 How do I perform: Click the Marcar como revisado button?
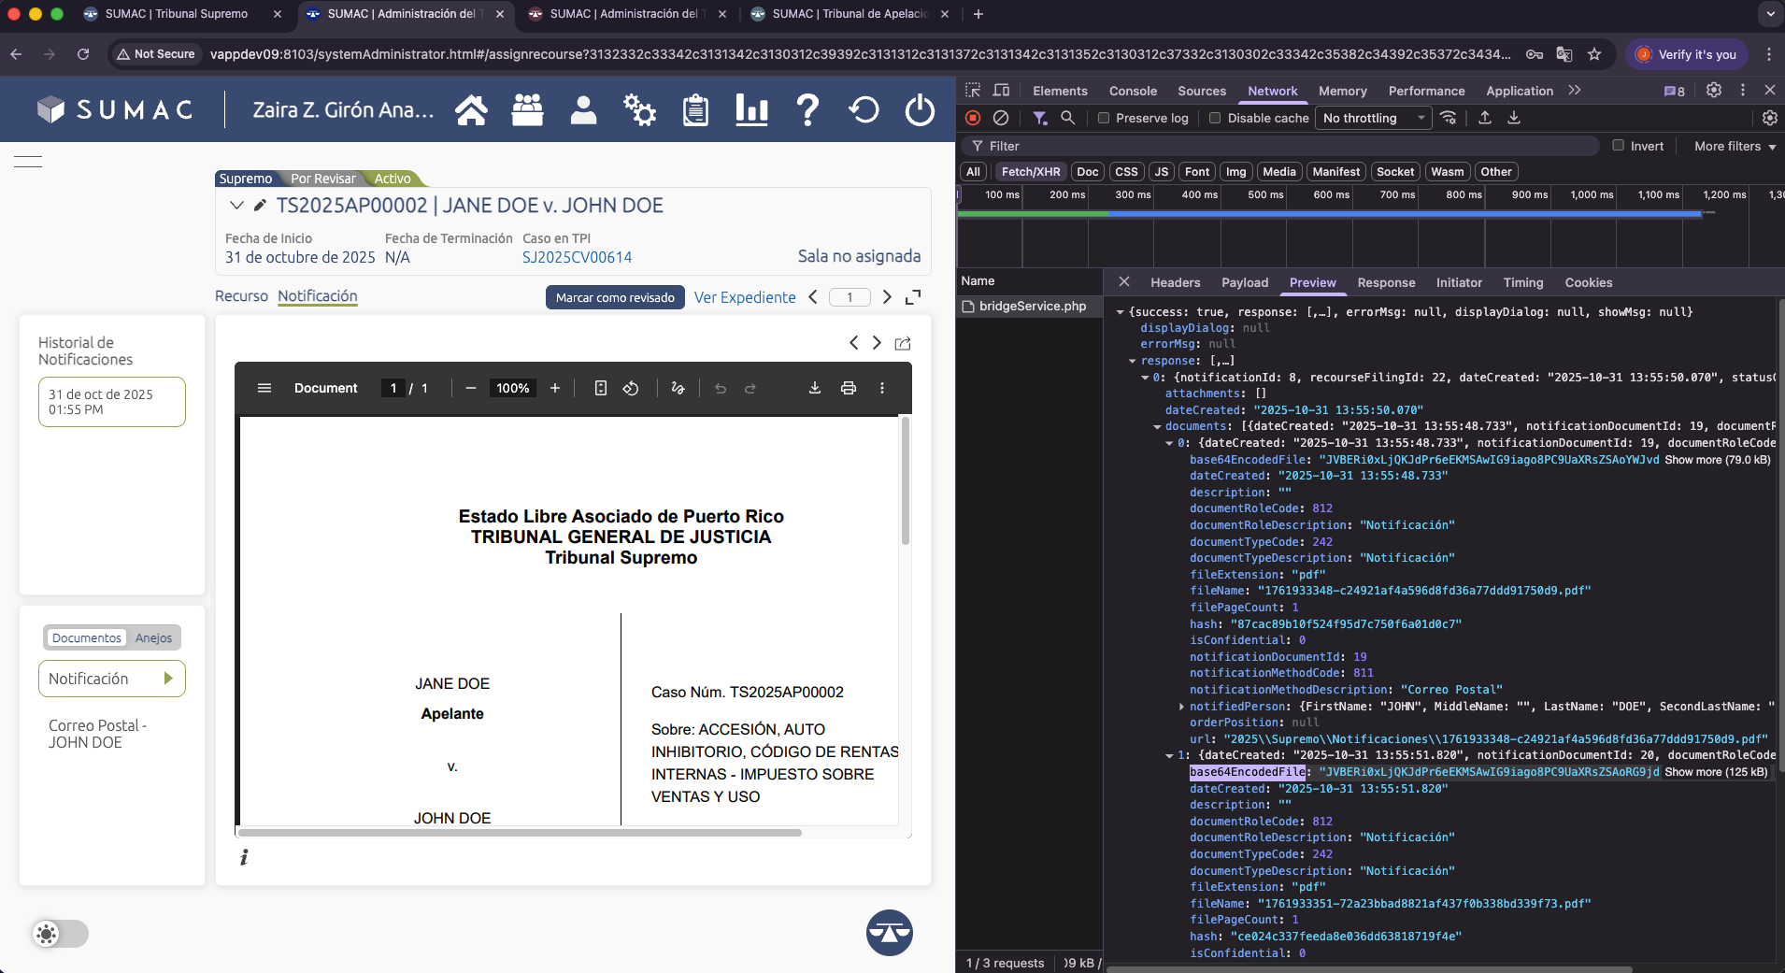click(x=615, y=297)
